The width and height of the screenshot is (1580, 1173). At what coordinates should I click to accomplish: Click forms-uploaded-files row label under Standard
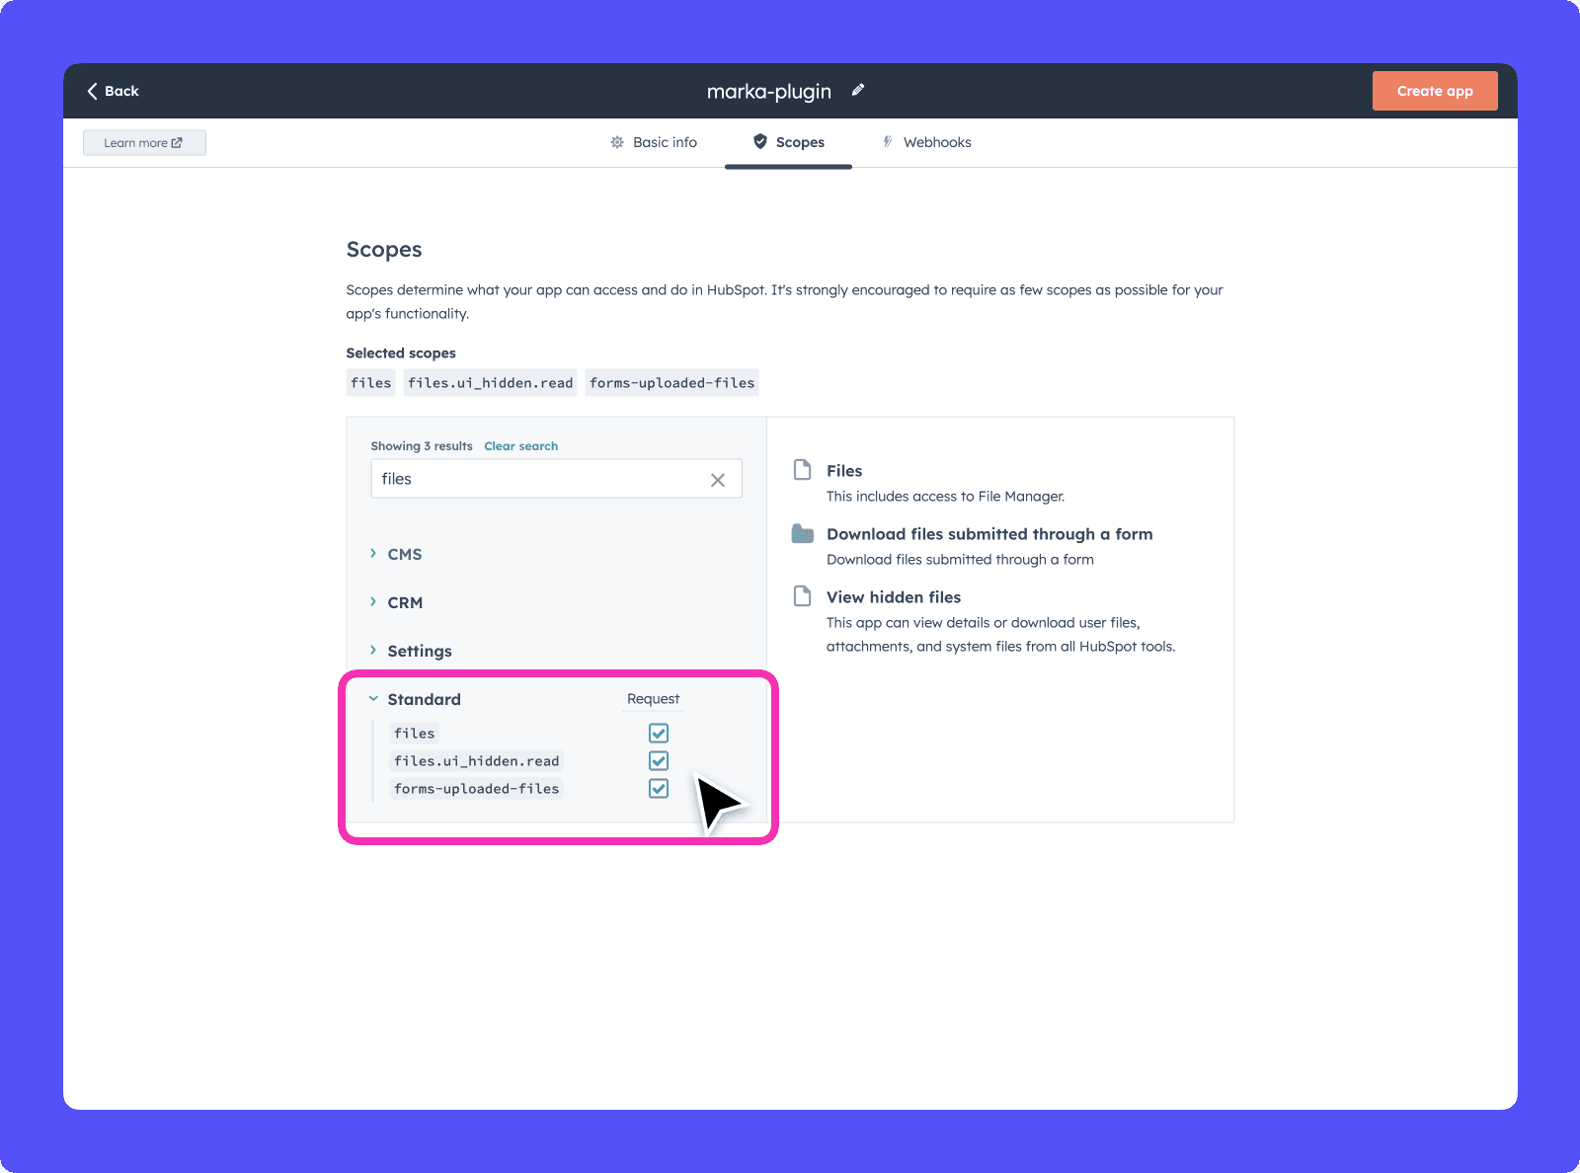477,789
